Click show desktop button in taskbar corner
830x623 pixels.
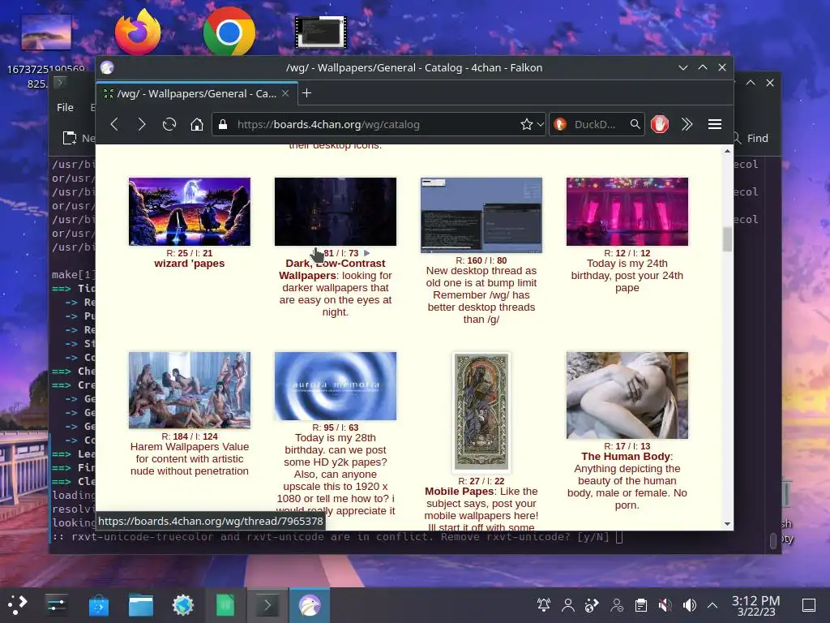809,605
